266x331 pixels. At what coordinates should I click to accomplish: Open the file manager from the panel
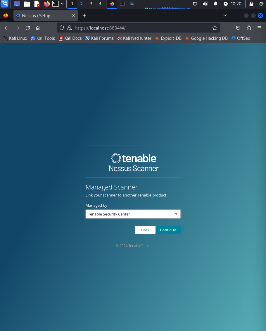27,4
